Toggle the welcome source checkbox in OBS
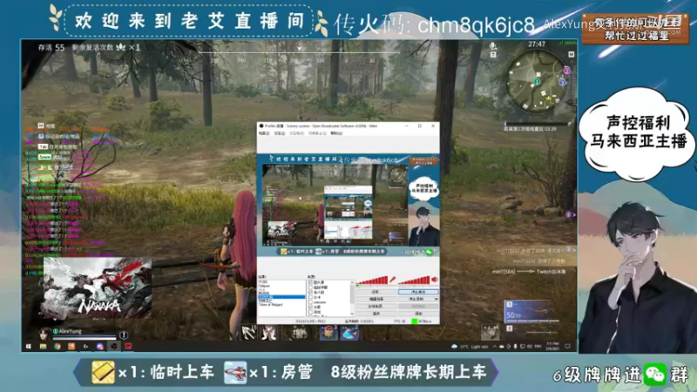 click(311, 302)
